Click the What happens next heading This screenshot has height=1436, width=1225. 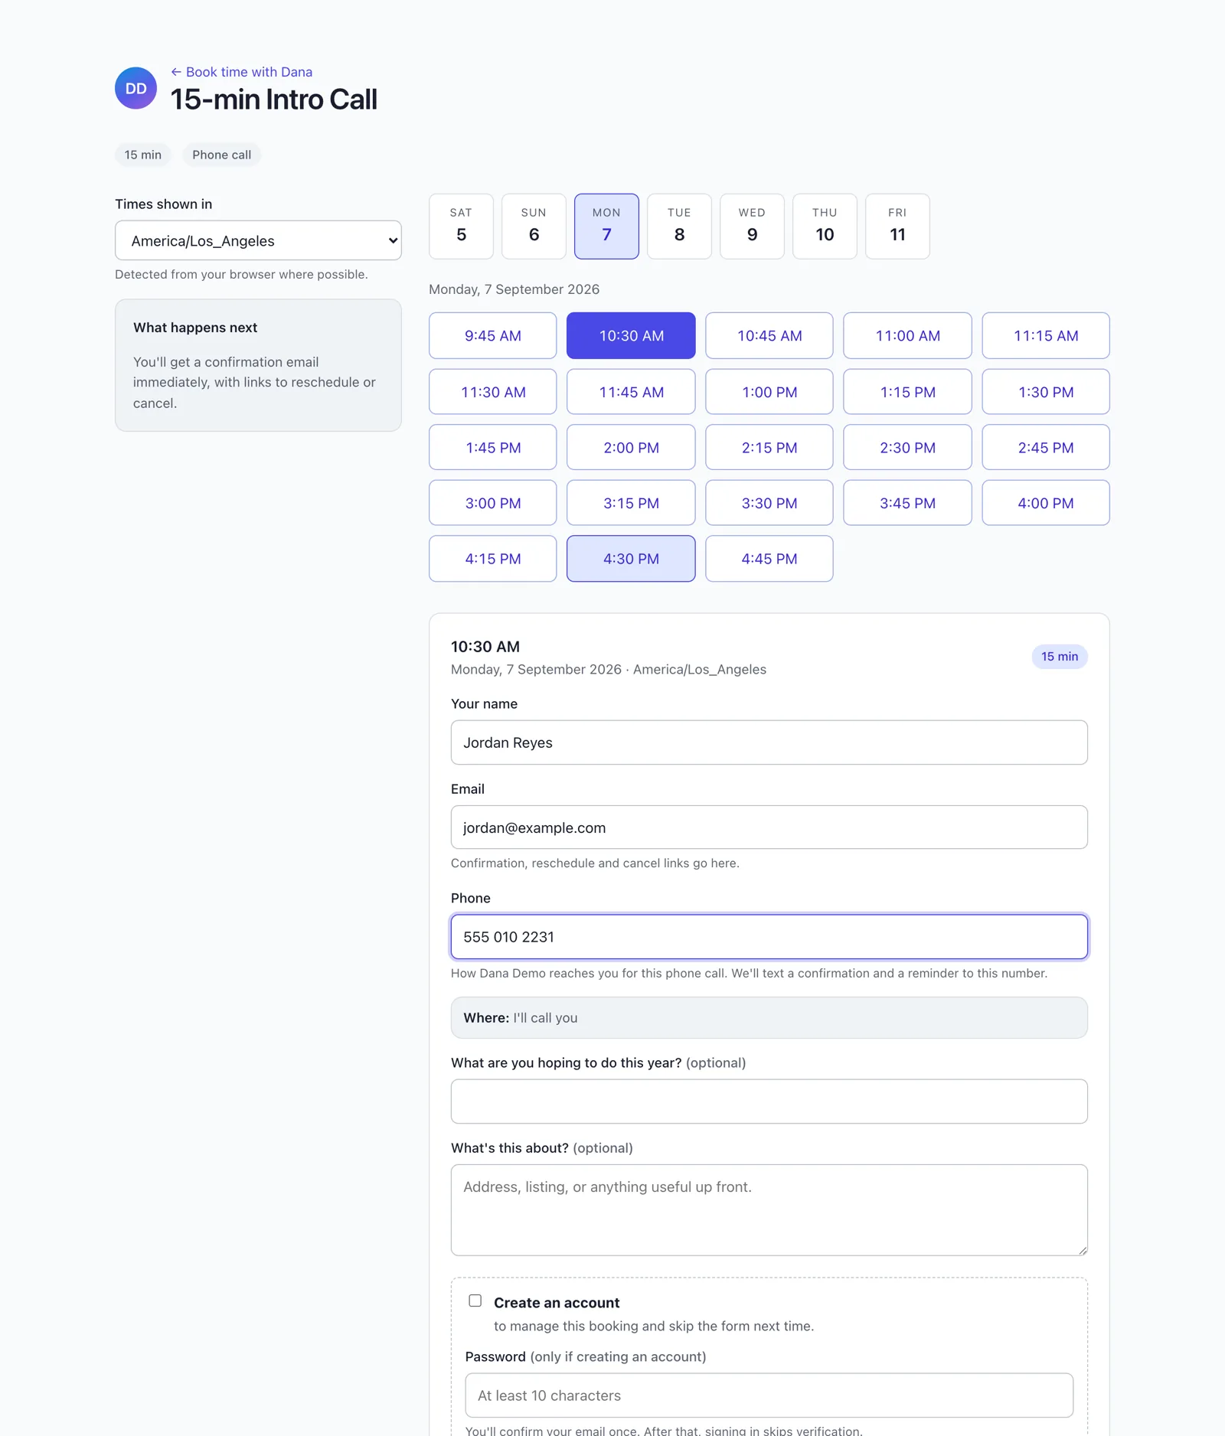coord(195,328)
